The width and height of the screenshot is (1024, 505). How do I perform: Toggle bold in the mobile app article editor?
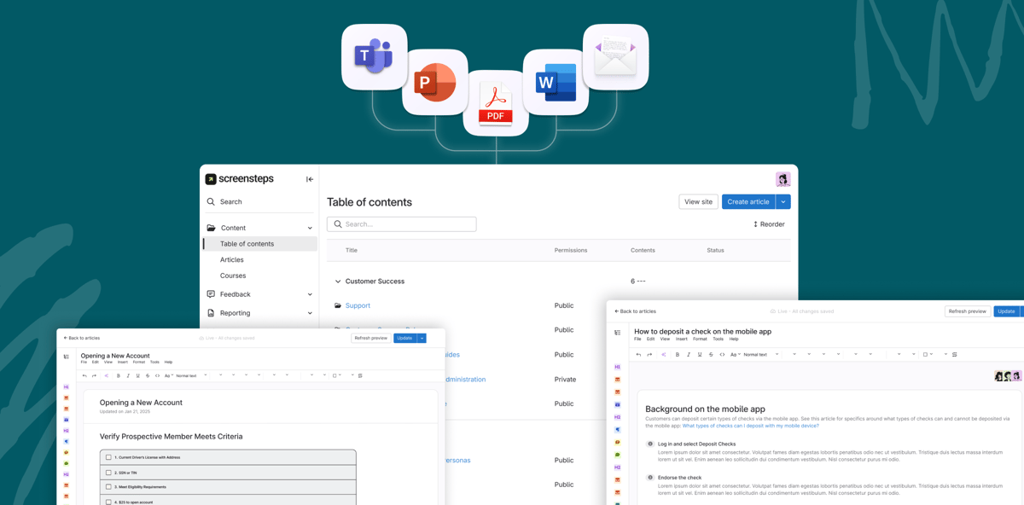pos(678,355)
